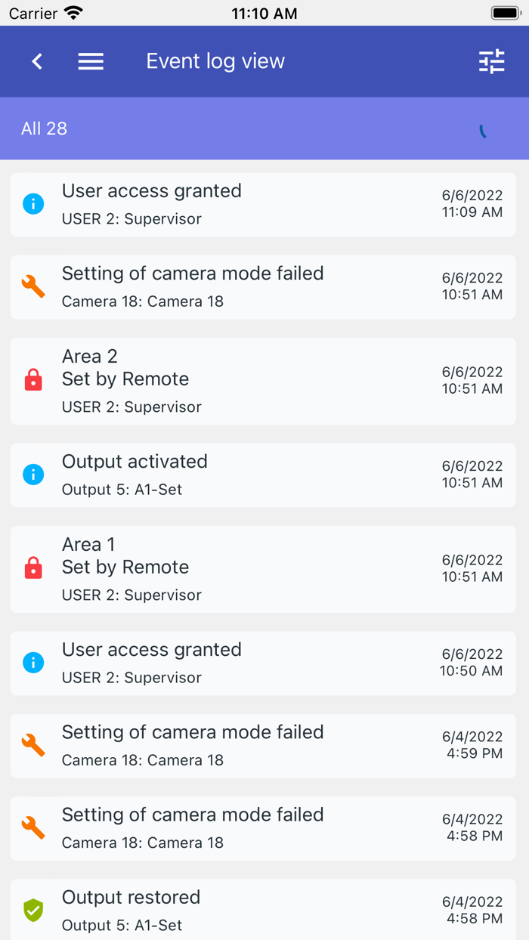Image resolution: width=529 pixels, height=940 pixels.
Task: Expand the latest User access granted event
Action: (264, 203)
